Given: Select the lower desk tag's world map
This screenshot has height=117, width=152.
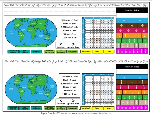Looking at the screenshot, I should [x=31, y=89].
